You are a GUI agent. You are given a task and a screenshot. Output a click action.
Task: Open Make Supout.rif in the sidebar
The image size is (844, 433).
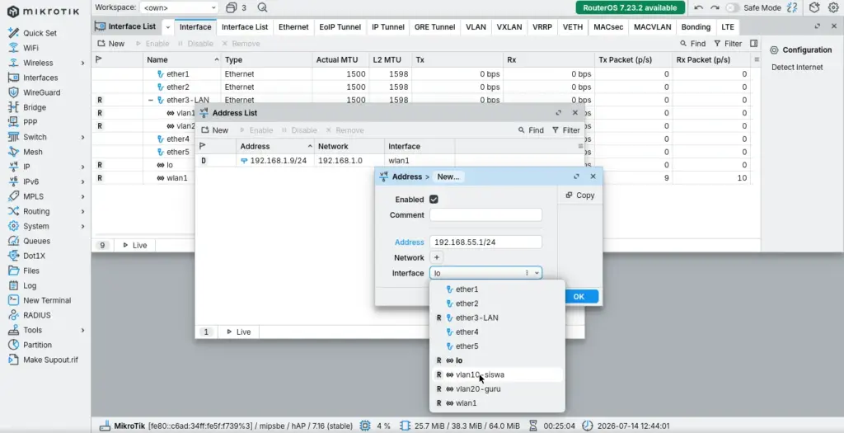(50, 360)
